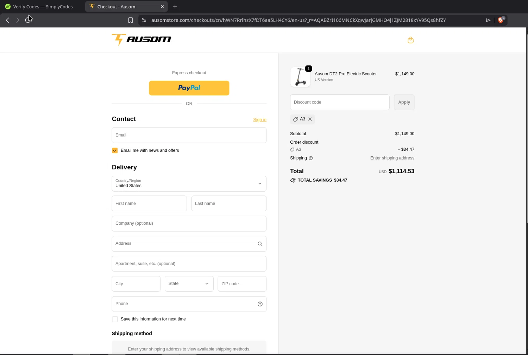This screenshot has width=528, height=355.
Task: Click the Brave Shields lion icon
Action: click(x=501, y=20)
